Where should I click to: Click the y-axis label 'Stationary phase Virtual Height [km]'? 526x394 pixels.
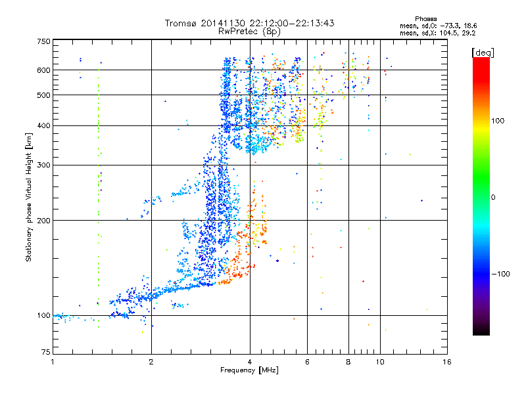pos(29,197)
